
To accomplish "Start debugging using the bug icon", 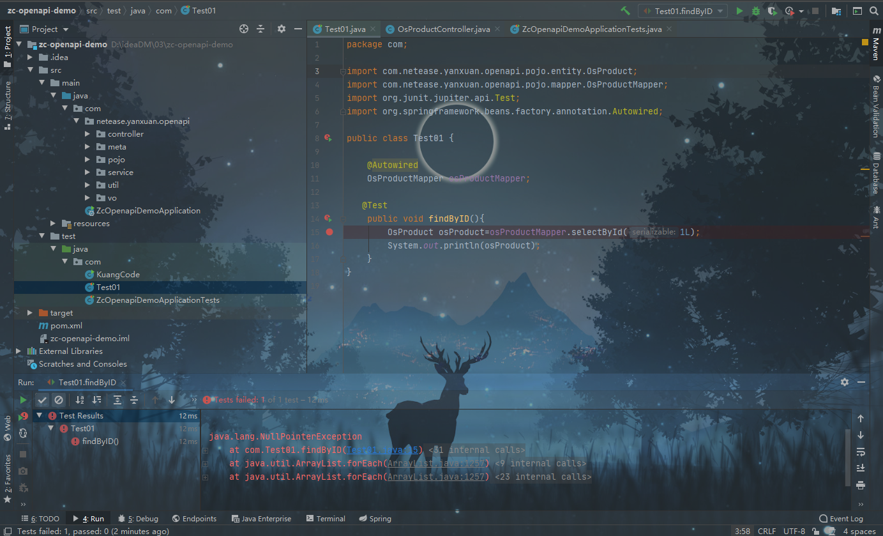I will click(x=755, y=10).
